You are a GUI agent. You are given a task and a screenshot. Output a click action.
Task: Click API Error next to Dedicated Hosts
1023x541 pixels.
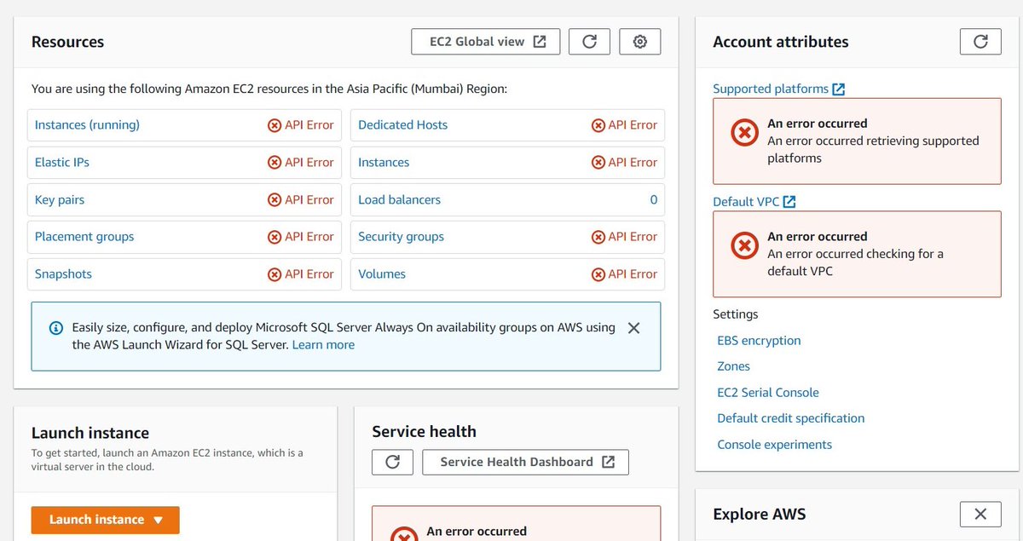click(x=624, y=124)
